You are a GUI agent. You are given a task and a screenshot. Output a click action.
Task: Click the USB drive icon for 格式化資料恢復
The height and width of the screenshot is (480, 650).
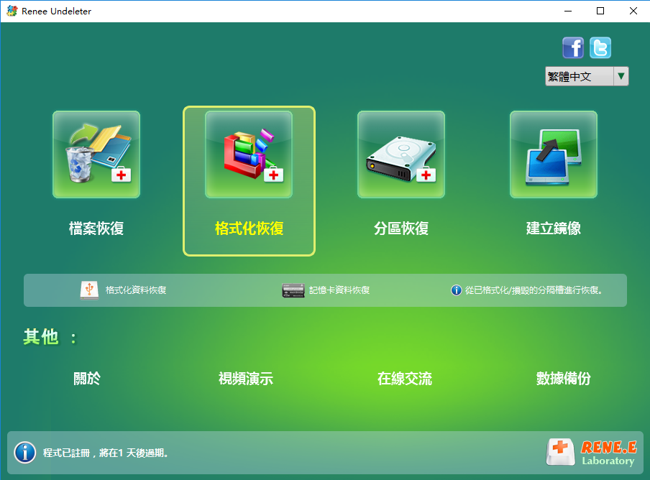[89, 290]
